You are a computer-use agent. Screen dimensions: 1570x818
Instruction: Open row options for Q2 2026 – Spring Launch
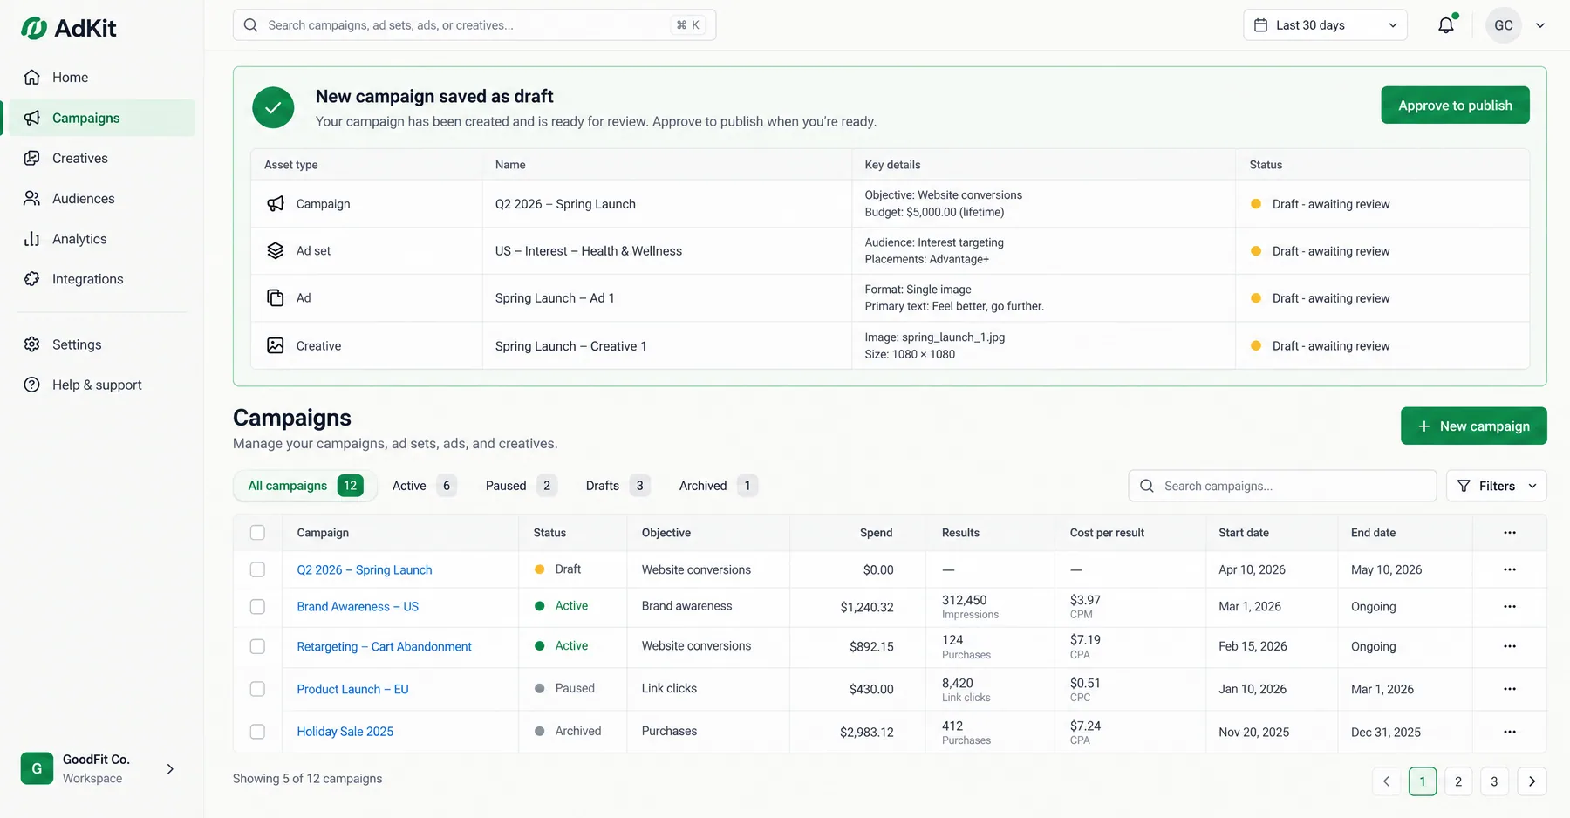click(1510, 569)
